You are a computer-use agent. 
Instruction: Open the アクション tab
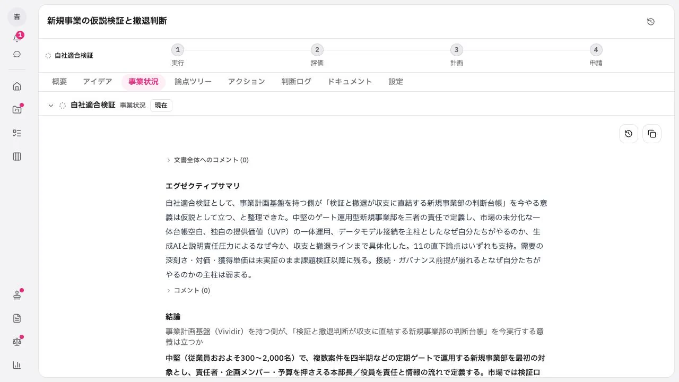click(x=246, y=82)
